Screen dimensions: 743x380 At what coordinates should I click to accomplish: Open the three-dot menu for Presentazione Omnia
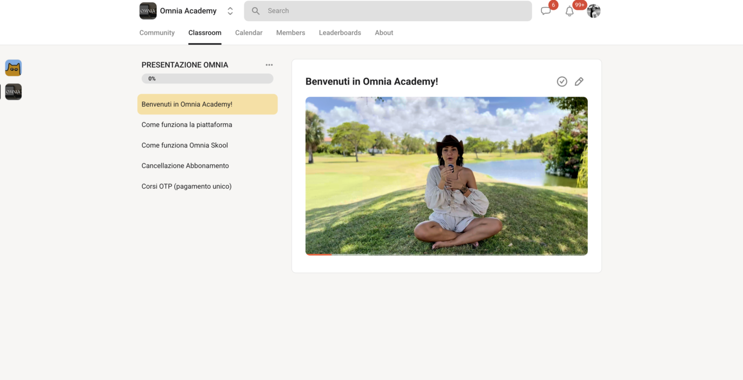[269, 65]
